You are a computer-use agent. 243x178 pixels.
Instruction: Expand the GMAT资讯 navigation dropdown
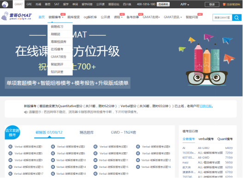tap(173, 17)
